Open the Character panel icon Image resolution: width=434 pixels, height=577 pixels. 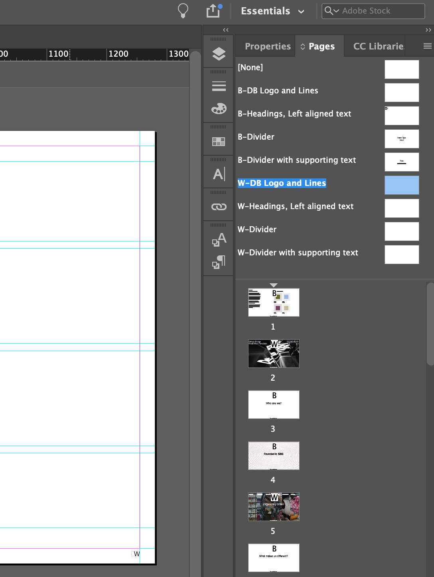pos(219,174)
